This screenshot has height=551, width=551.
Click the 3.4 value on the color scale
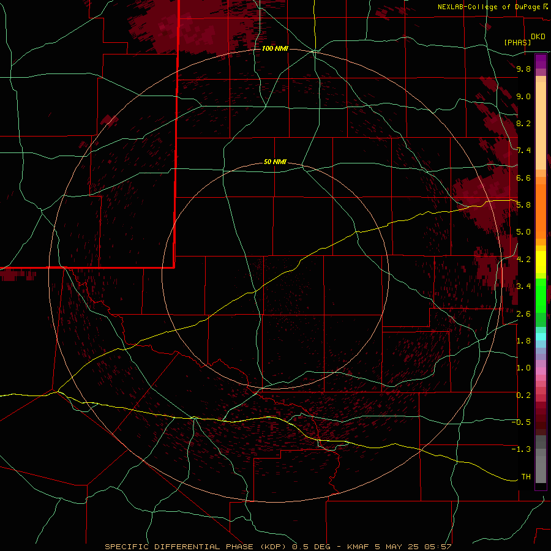click(x=523, y=287)
